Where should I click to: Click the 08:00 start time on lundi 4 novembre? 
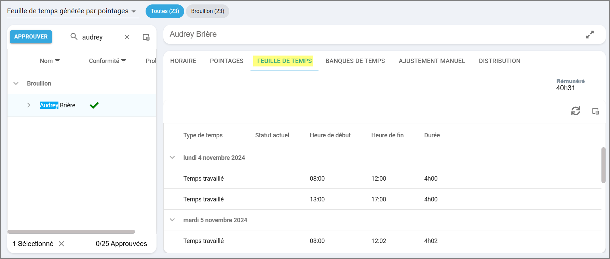point(317,179)
